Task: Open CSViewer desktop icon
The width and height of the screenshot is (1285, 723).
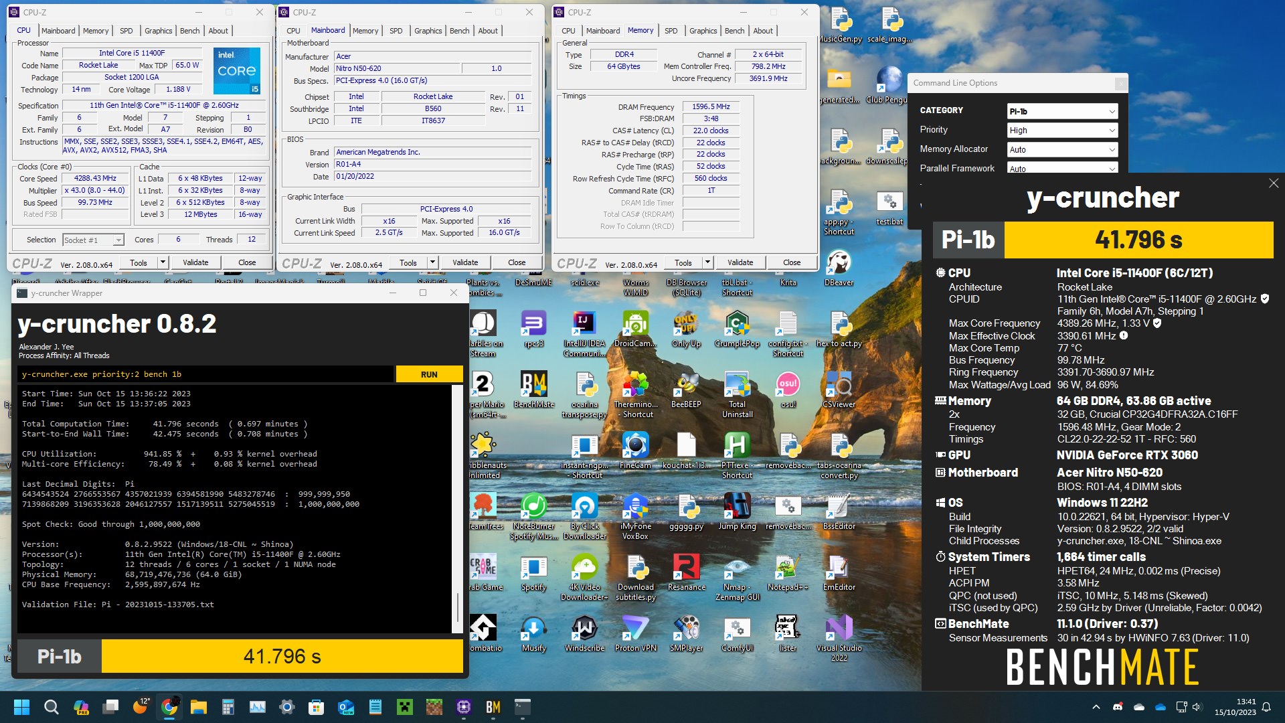Action: [x=839, y=390]
